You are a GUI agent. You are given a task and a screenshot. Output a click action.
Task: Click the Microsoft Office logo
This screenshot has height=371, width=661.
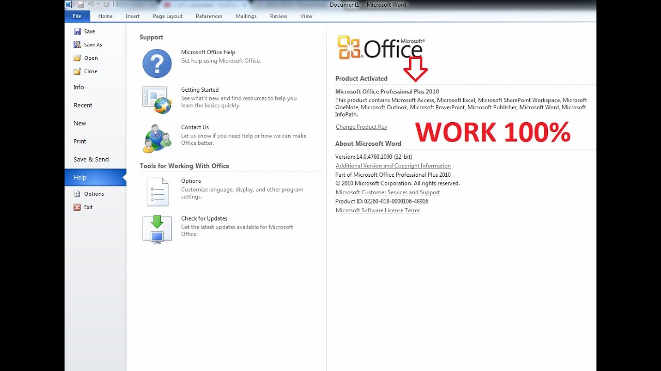tap(381, 47)
